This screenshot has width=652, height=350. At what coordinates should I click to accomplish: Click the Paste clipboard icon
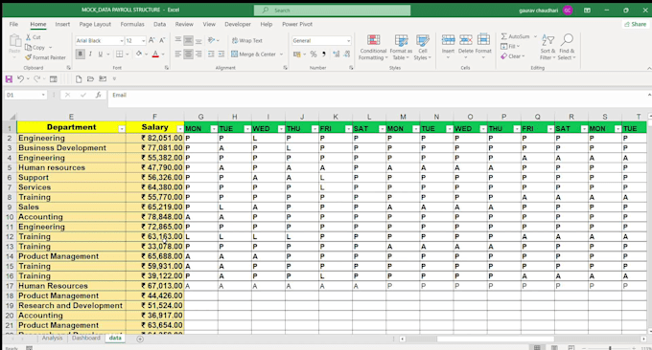15,41
